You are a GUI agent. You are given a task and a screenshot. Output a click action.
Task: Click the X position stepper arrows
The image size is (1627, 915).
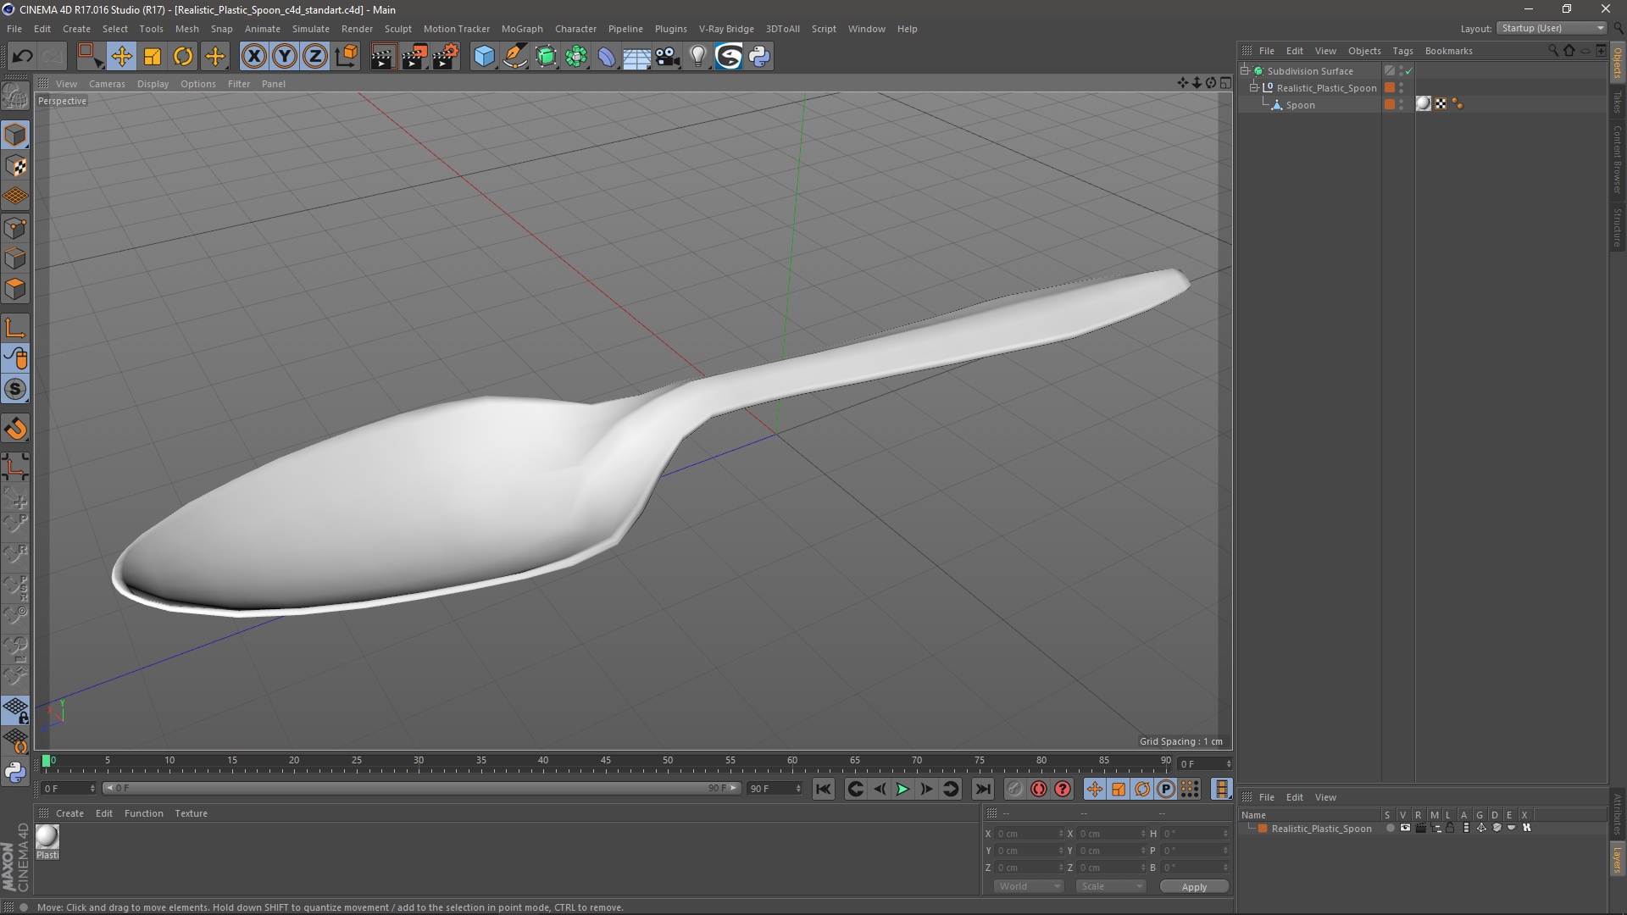tap(1061, 834)
